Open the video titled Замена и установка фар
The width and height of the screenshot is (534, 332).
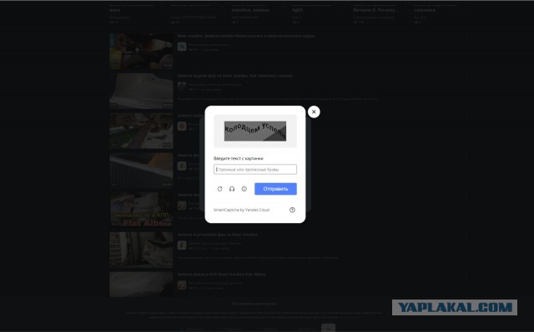pos(217,235)
